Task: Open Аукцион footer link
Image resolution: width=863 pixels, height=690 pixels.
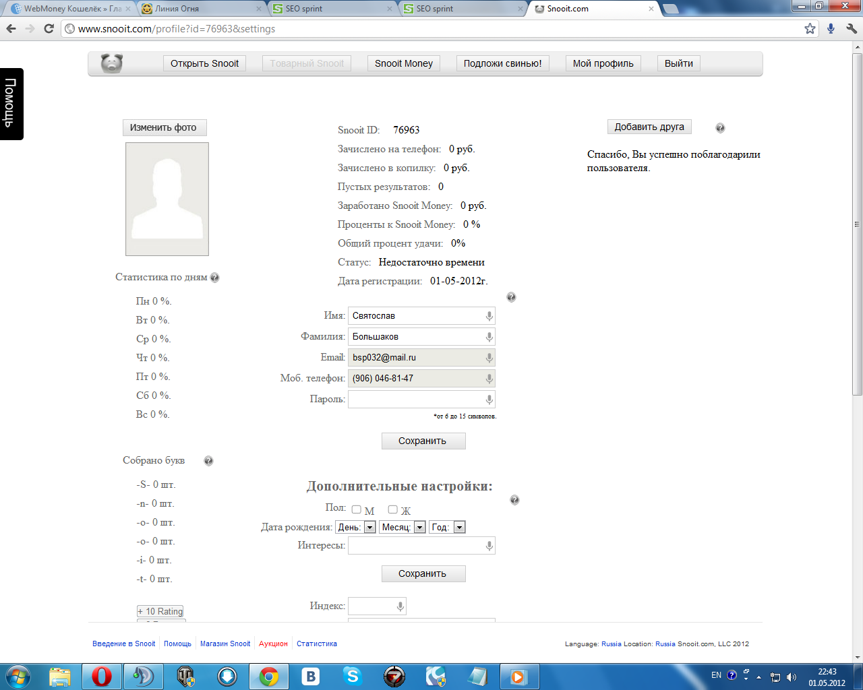Action: [x=273, y=644]
